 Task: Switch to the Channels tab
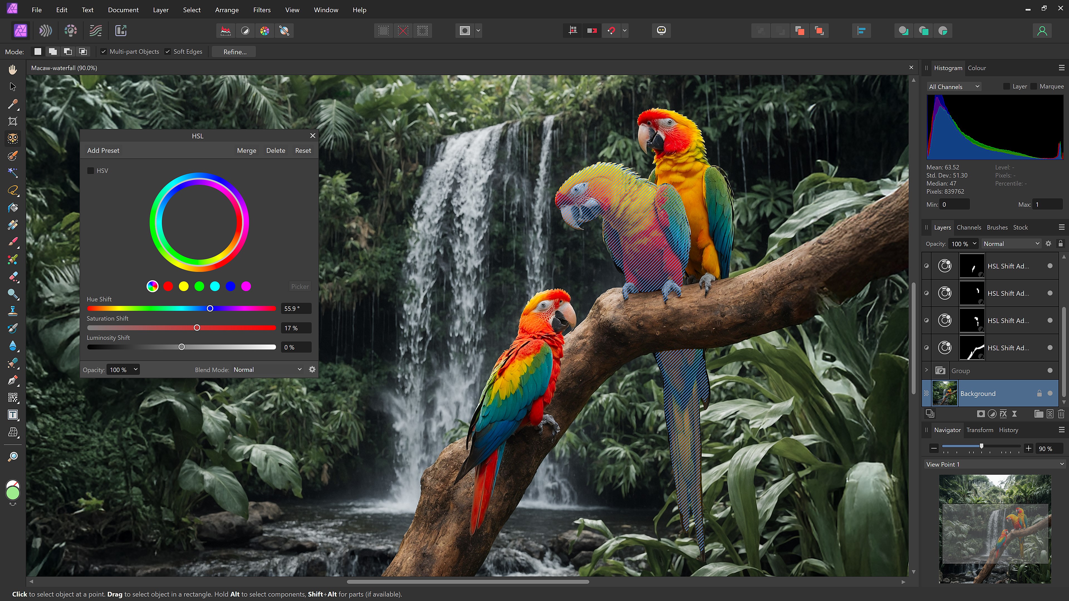pos(969,227)
